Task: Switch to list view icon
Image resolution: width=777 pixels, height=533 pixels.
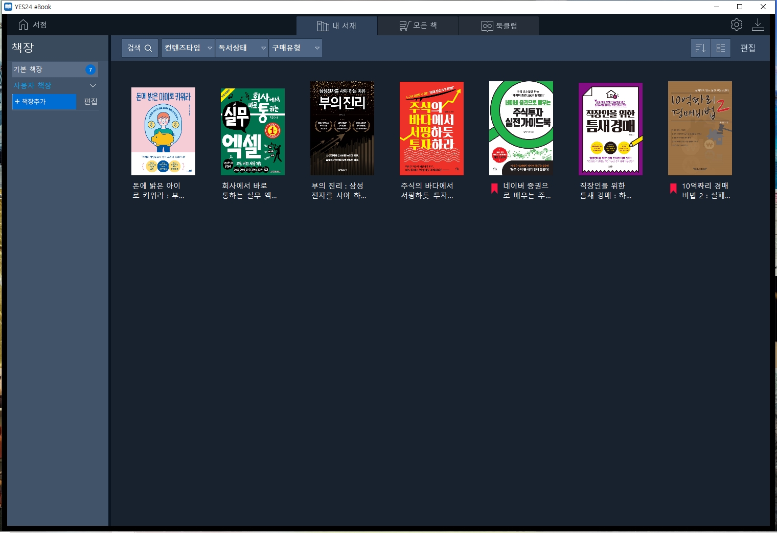Action: 721,48
